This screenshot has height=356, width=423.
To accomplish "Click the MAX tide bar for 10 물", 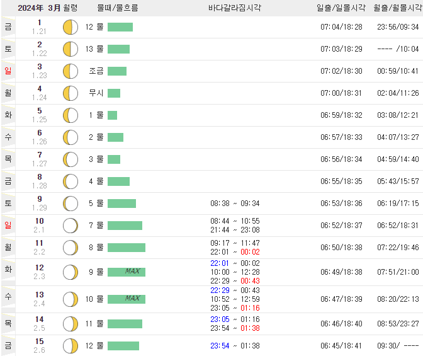I will pyautogui.click(x=127, y=299).
